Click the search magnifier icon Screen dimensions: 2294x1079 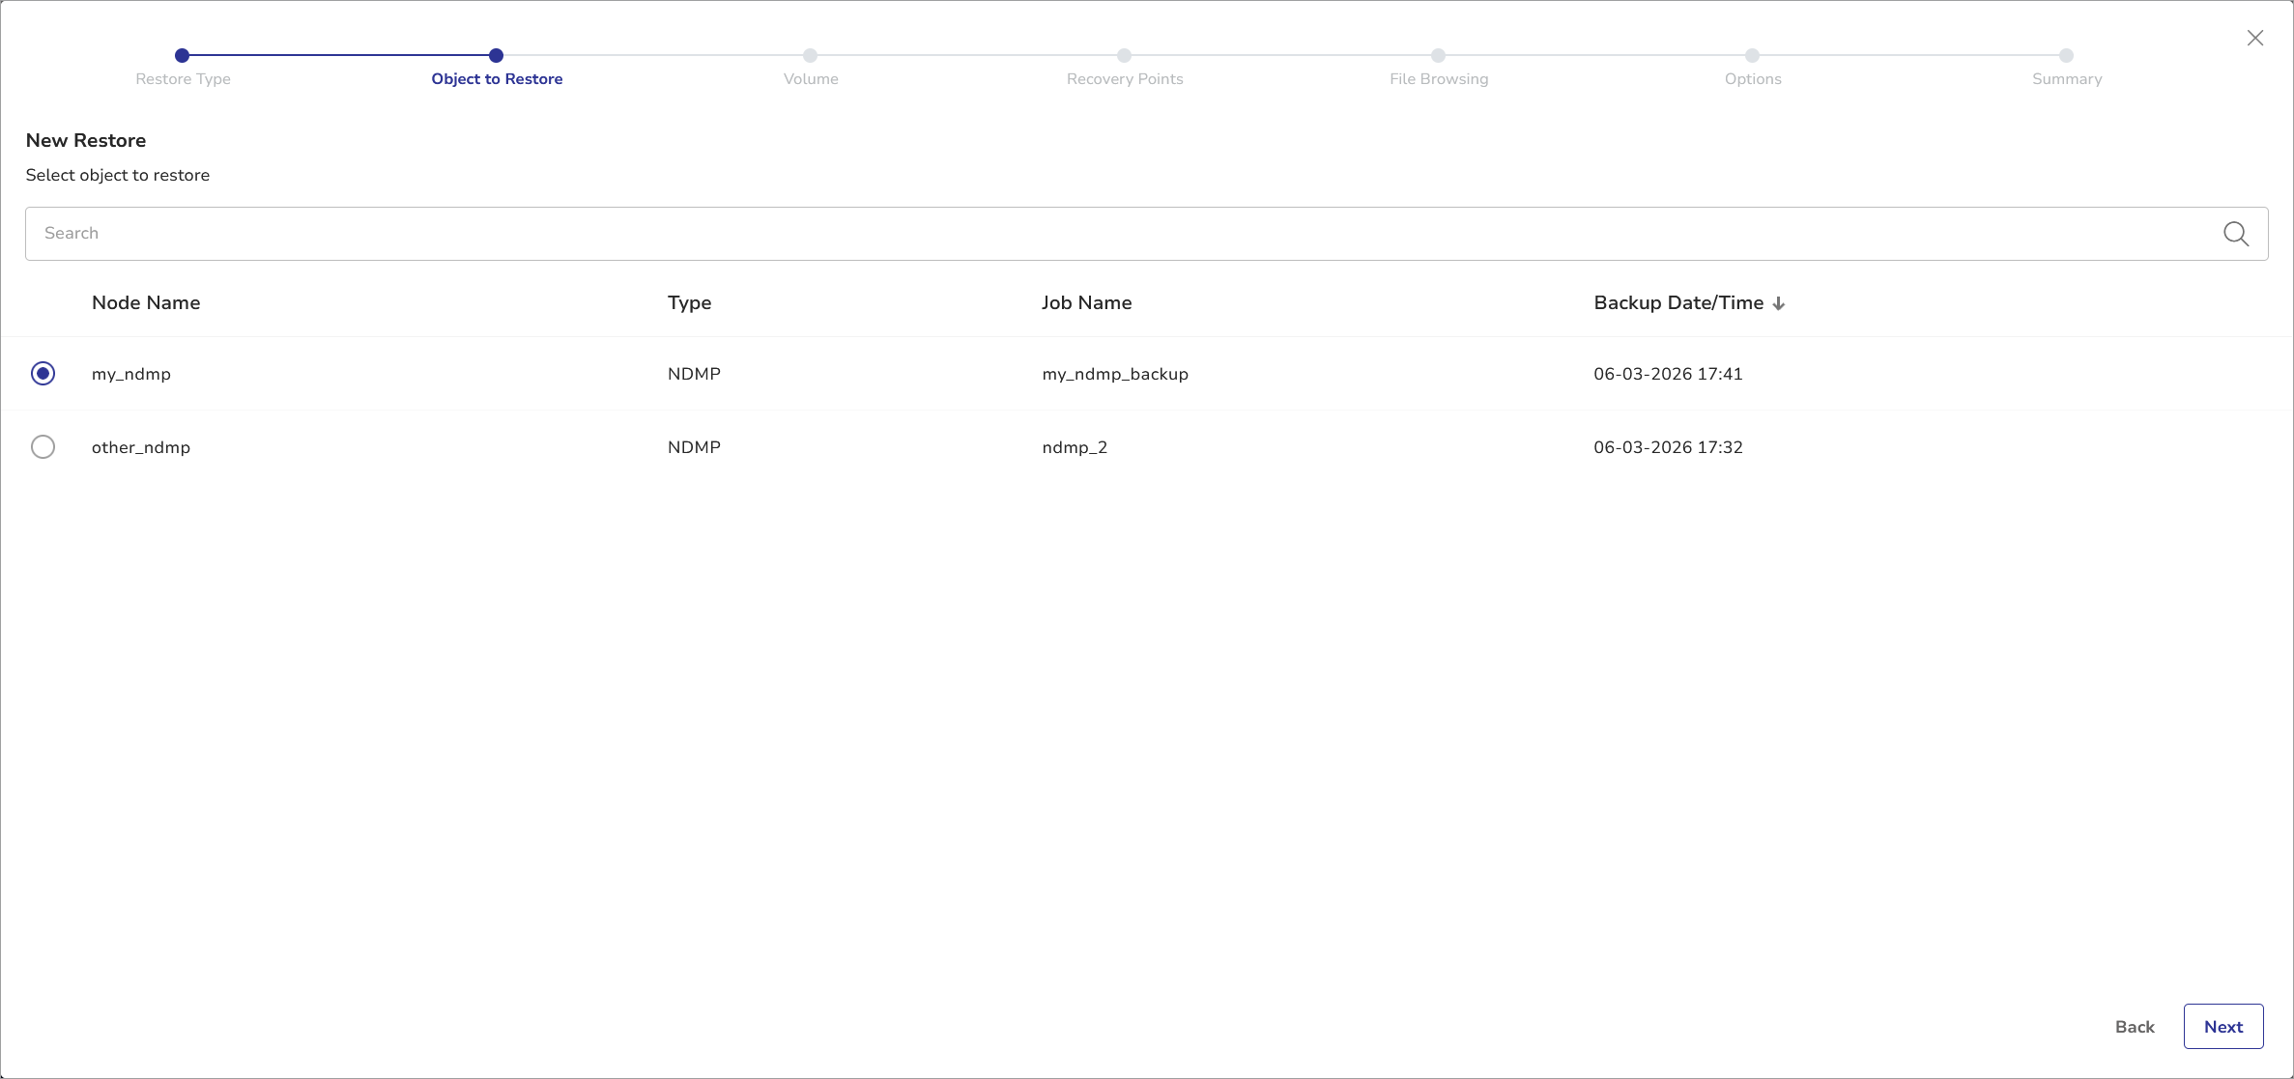(x=2235, y=234)
